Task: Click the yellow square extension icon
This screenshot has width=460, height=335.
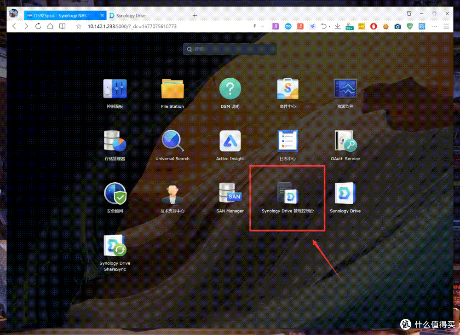Action: 362,26
